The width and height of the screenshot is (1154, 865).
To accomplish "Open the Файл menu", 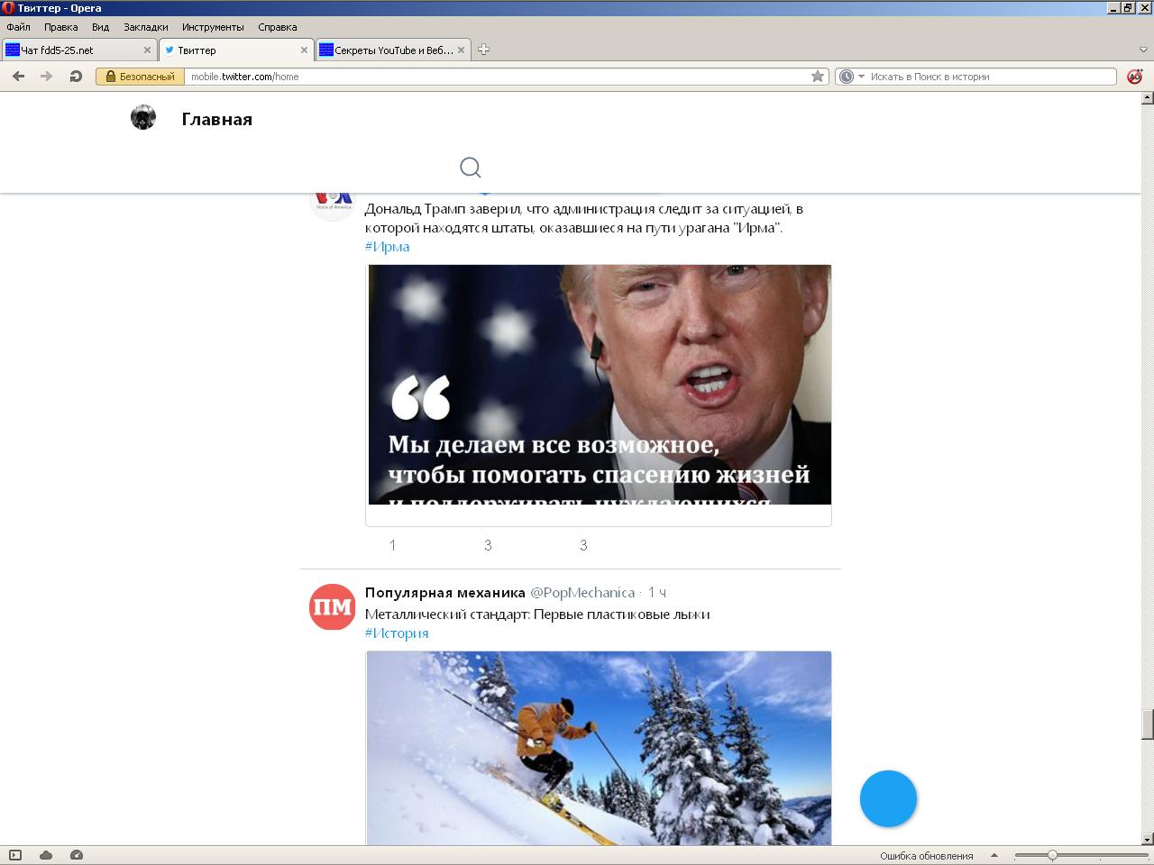I will pyautogui.click(x=18, y=27).
